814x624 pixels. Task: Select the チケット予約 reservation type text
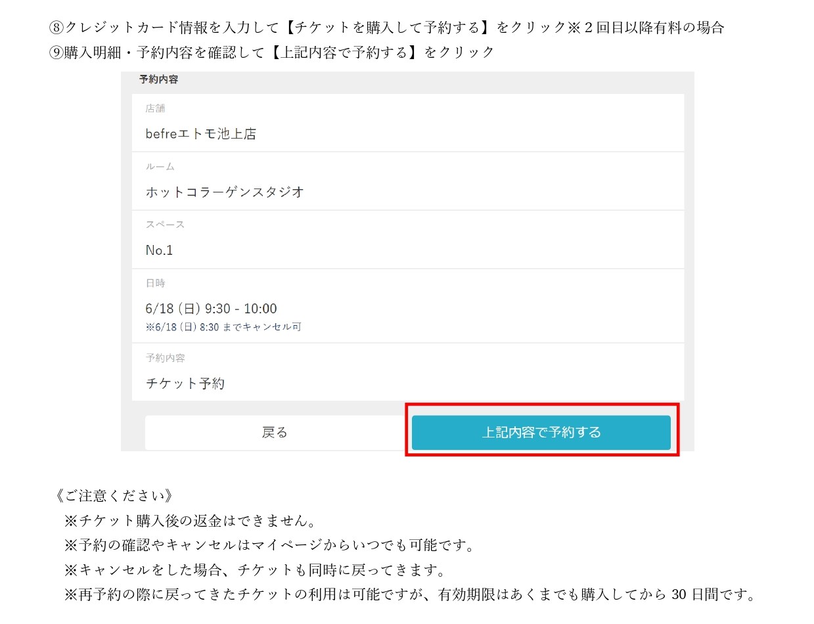[x=185, y=384]
